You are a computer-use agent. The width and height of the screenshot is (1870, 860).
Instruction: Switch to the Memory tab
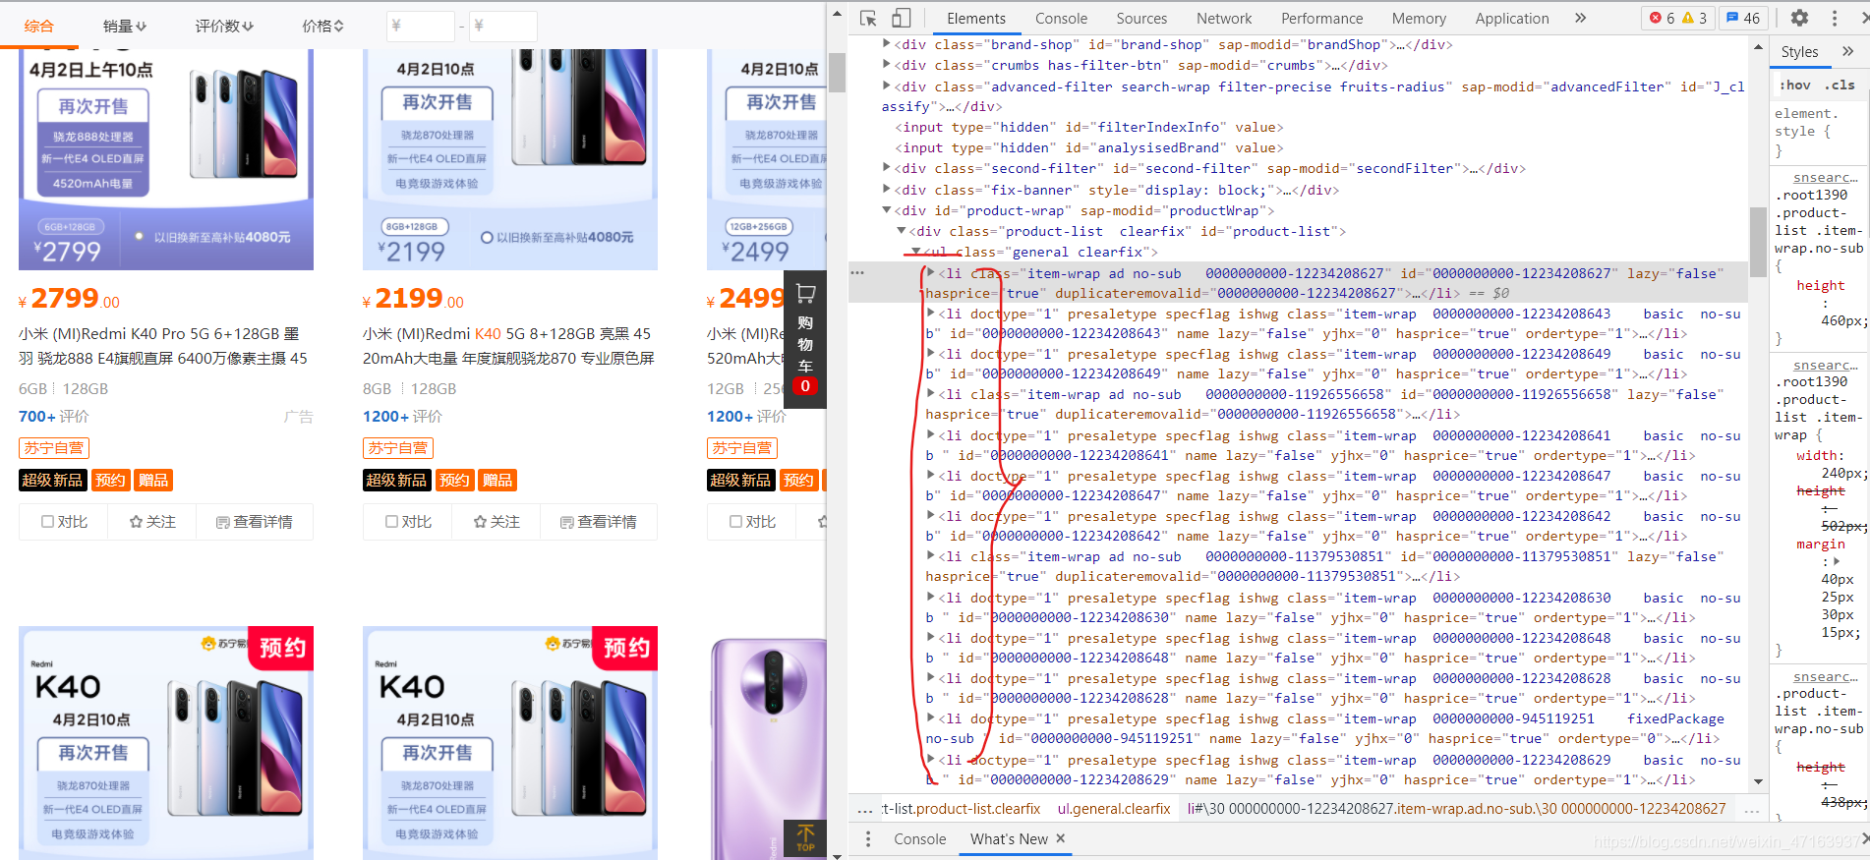(x=1419, y=18)
